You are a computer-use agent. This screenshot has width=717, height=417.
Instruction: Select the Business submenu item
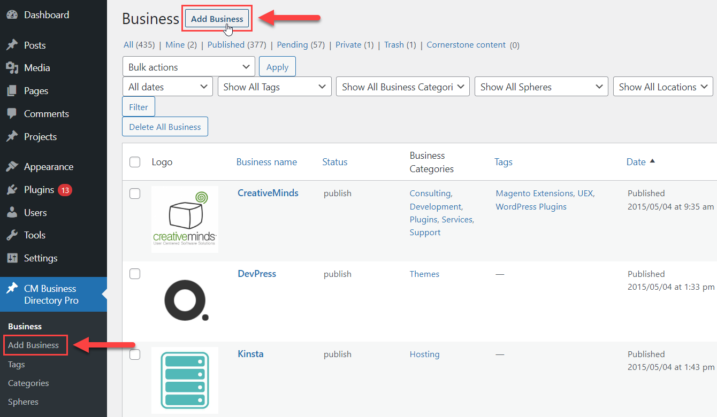(x=25, y=326)
